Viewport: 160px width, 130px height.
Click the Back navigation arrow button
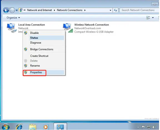click(6, 10)
